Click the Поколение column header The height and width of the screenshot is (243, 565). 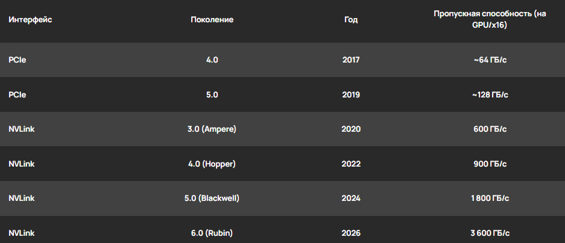[212, 20]
